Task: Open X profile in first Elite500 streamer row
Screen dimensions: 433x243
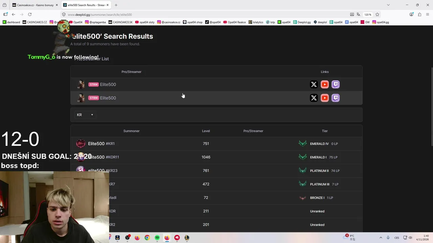Action: coord(314,84)
